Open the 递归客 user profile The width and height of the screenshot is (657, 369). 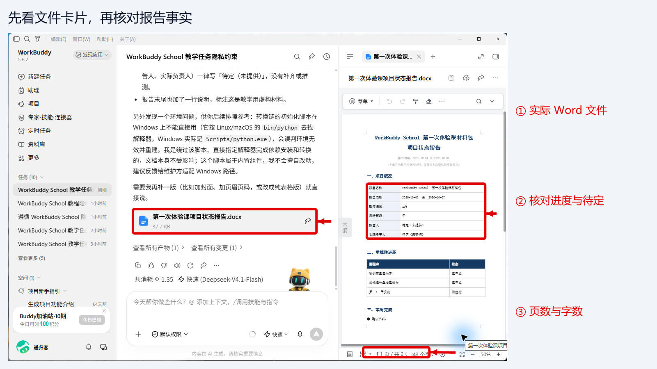tap(32, 347)
